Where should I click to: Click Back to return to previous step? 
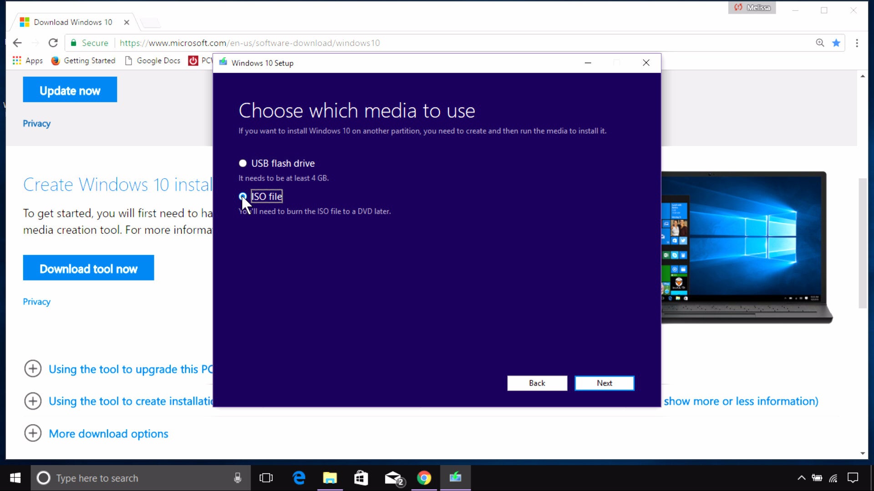coord(536,382)
